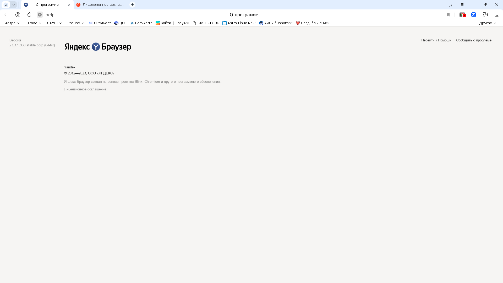Image resolution: width=503 pixels, height=283 pixels.
Task: Open the ОксиБалт bookmark
Action: [100, 23]
